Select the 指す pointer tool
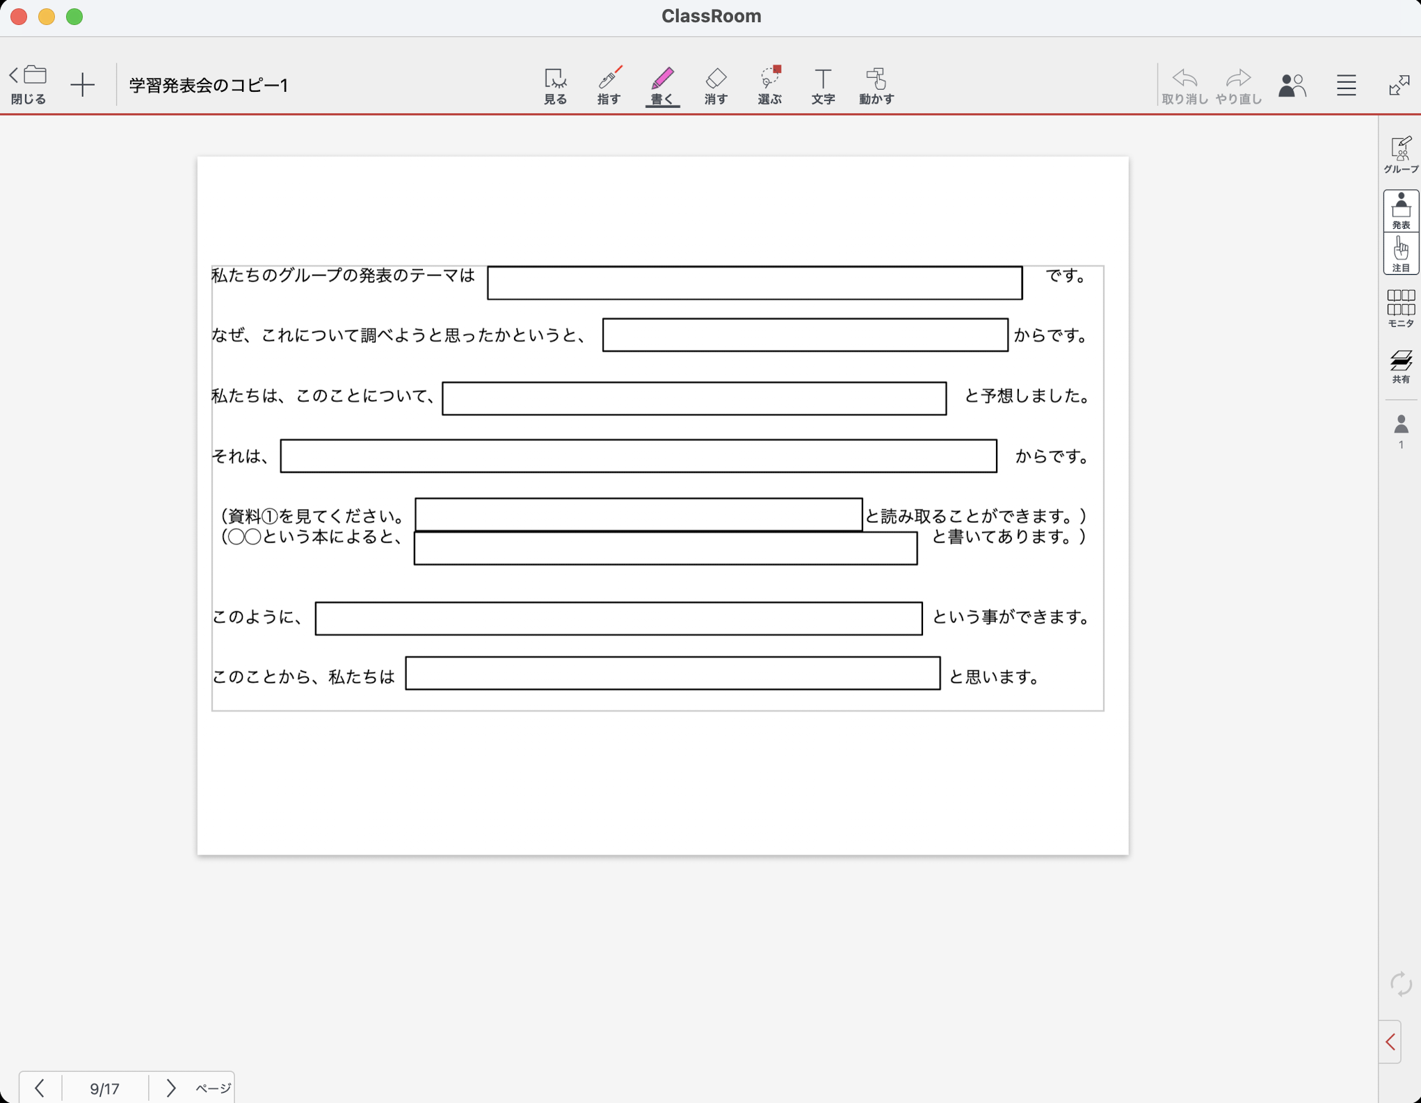The height and width of the screenshot is (1103, 1421). (x=609, y=86)
